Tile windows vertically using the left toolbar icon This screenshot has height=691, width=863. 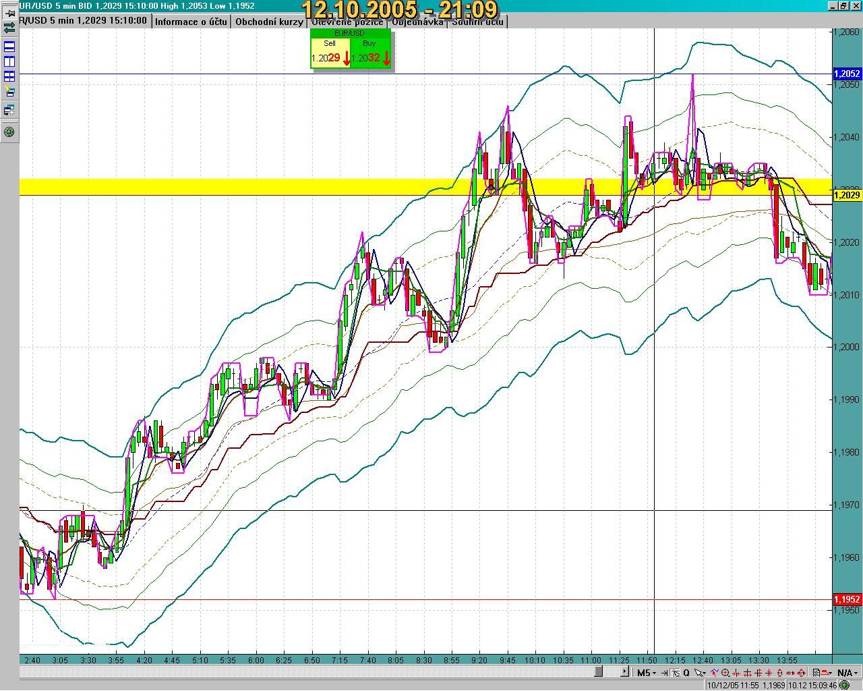[x=9, y=61]
